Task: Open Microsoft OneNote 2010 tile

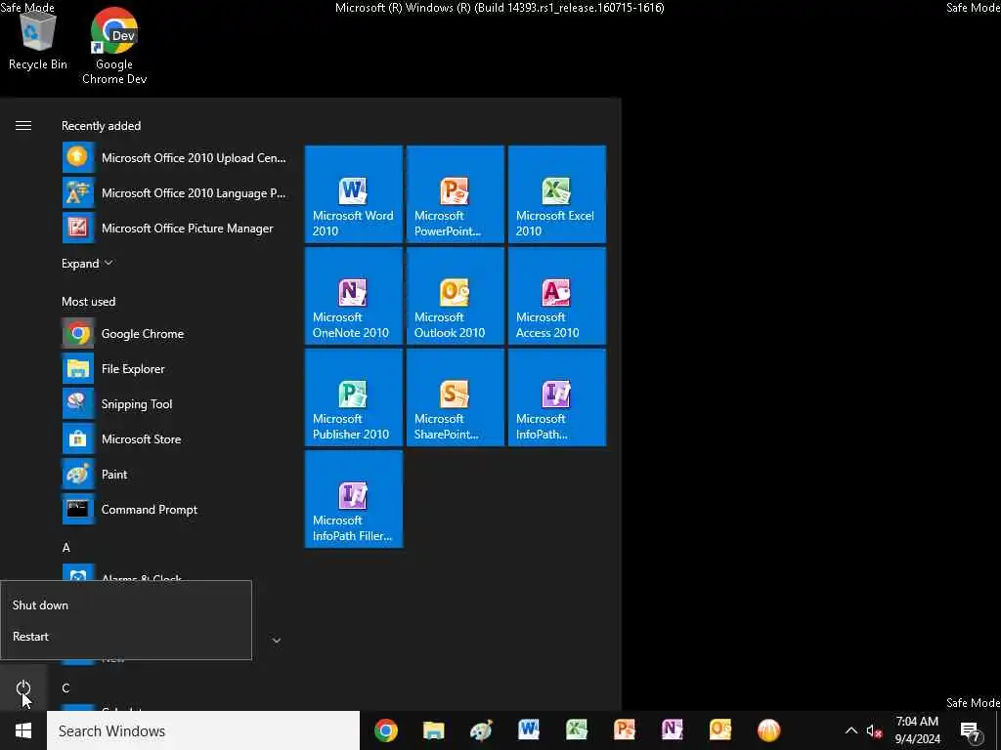Action: (x=353, y=295)
